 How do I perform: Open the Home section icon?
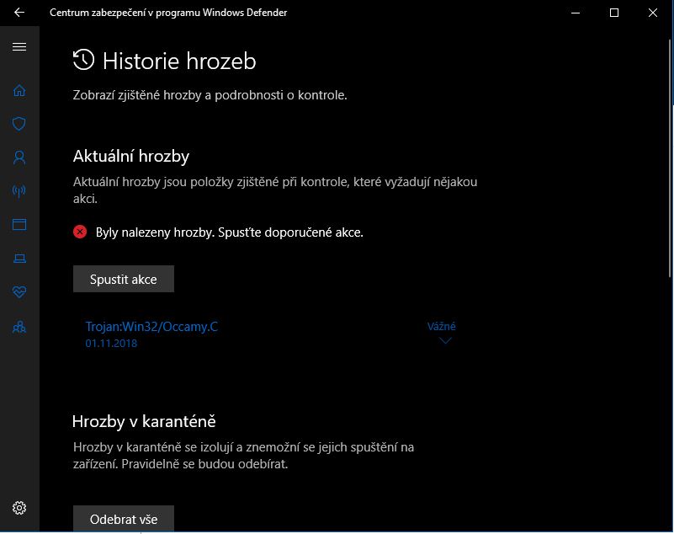pyautogui.click(x=19, y=90)
